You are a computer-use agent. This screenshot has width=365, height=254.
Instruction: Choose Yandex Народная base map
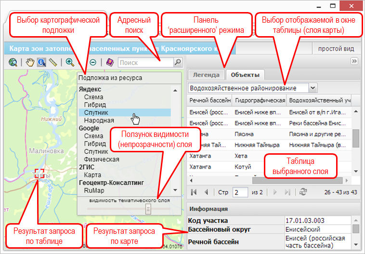click(x=99, y=120)
